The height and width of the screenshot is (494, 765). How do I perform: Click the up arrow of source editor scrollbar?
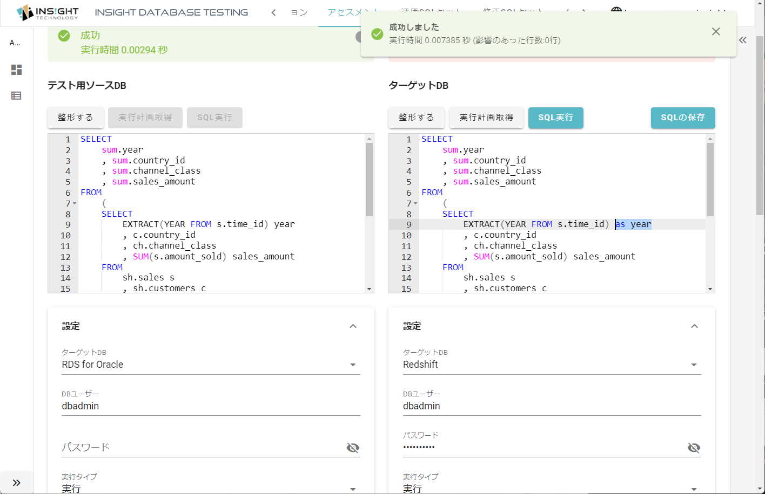pyautogui.click(x=370, y=139)
